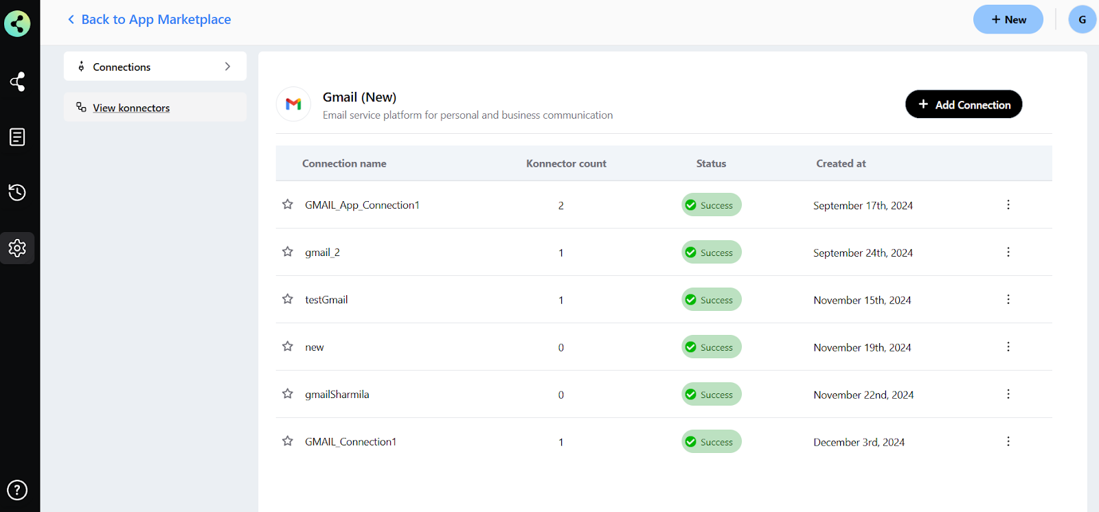
Task: Open options menu for testGmail row
Action: pos(1008,299)
